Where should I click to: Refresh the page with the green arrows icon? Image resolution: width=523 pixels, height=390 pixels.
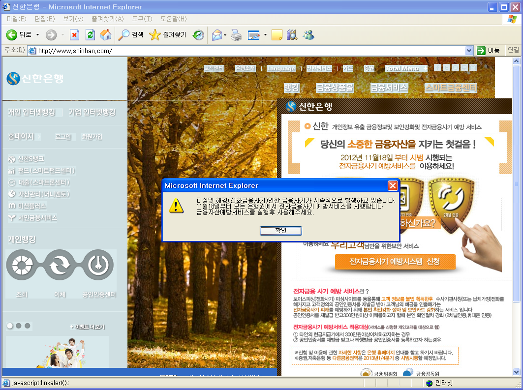(91, 34)
